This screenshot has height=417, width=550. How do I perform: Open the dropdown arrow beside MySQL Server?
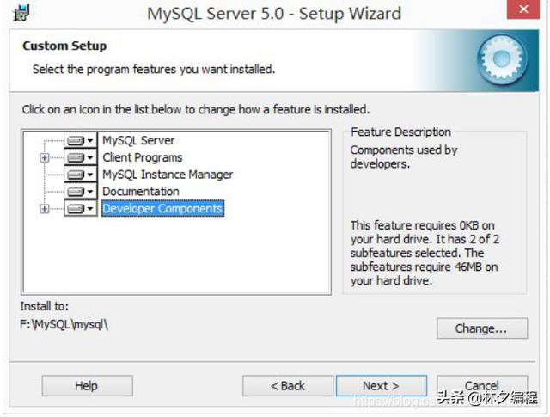click(x=90, y=141)
